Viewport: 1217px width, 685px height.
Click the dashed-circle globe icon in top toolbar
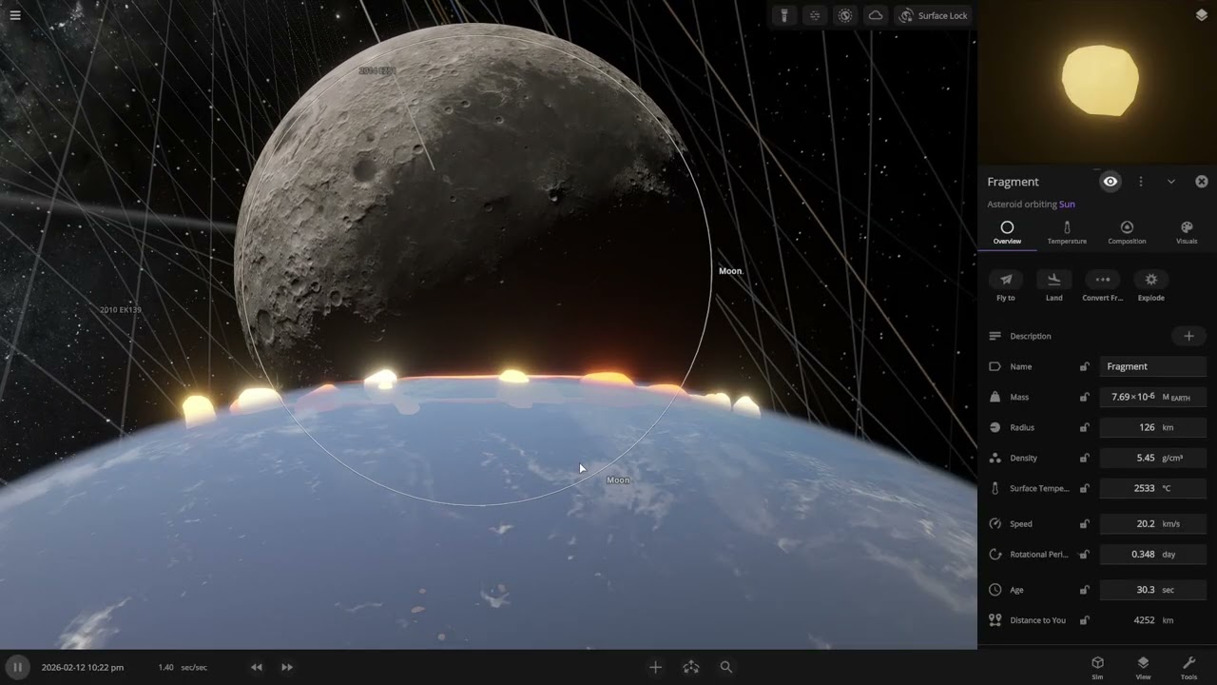(x=845, y=15)
